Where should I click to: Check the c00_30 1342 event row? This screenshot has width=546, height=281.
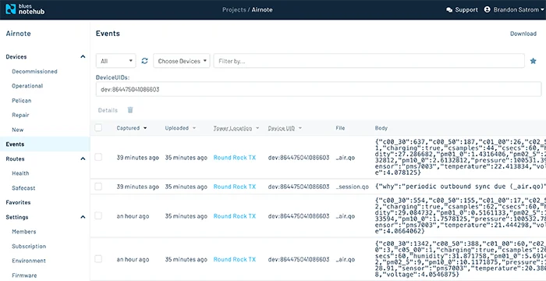98,259
